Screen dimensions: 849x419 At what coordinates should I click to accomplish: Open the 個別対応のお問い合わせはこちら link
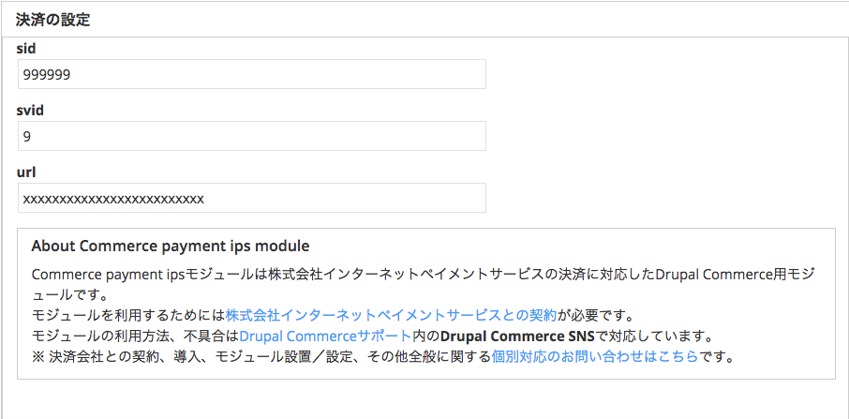point(594,356)
